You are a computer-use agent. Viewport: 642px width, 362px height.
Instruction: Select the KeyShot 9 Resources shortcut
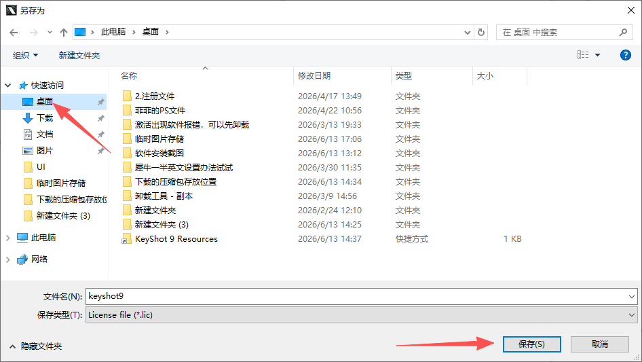click(x=176, y=239)
